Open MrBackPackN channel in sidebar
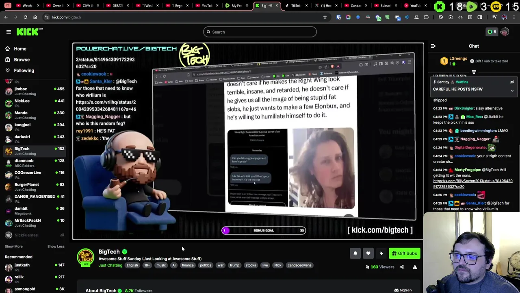520x293 pixels. pyautogui.click(x=34, y=223)
